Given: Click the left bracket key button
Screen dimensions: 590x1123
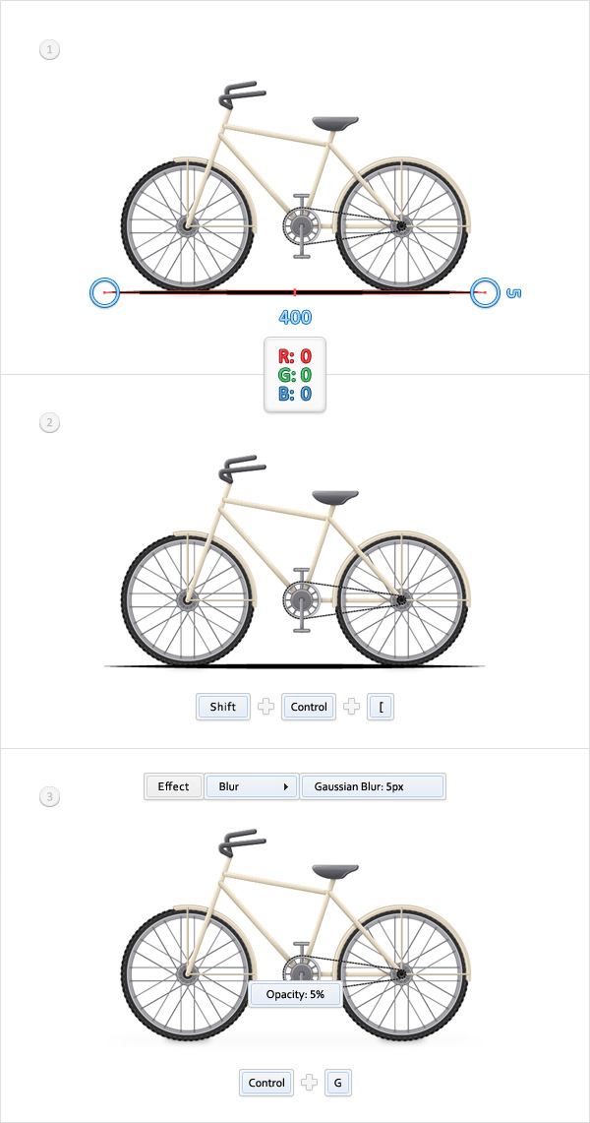Looking at the screenshot, I should tap(382, 707).
